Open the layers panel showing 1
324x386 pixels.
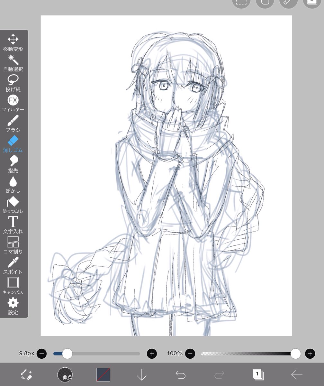pyautogui.click(x=258, y=375)
